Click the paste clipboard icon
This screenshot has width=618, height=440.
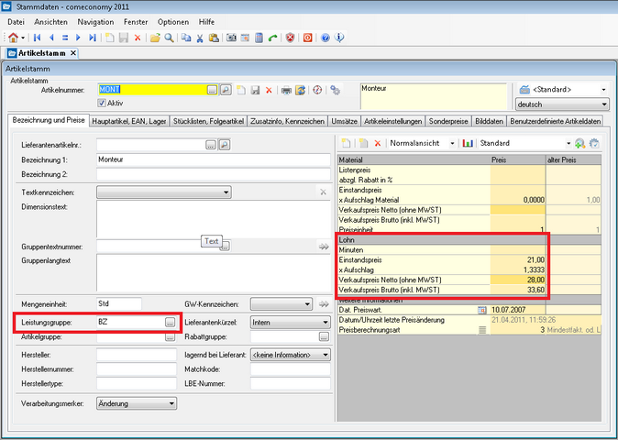tap(214, 38)
